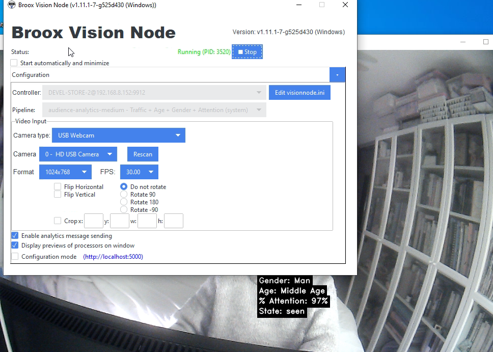Select Rotate 90 radio option
The image size is (493, 352).
[124, 195]
